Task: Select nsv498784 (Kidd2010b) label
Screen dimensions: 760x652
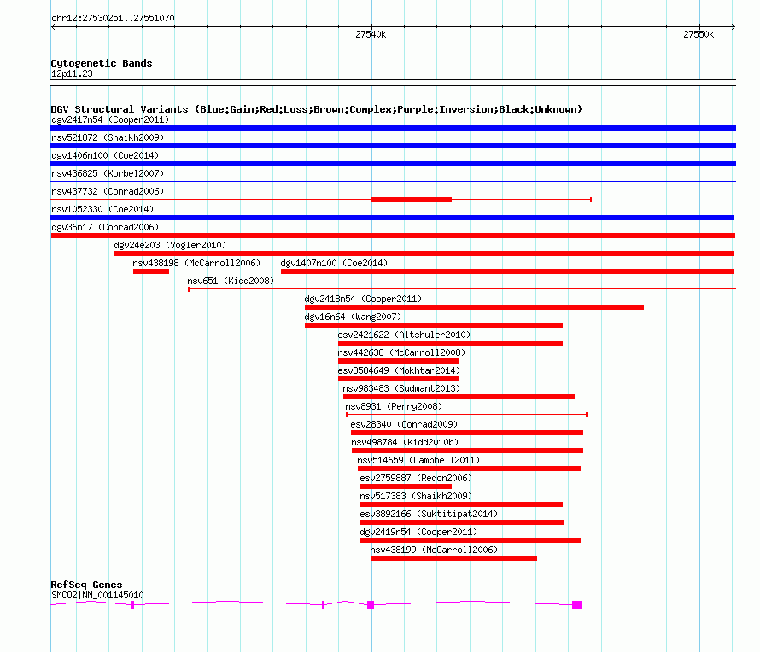Action: point(405,442)
